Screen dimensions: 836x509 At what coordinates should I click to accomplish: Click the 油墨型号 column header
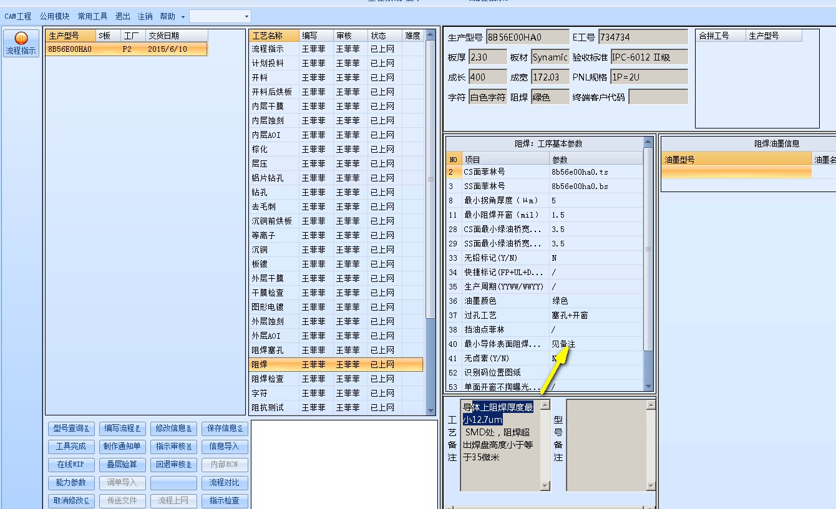point(736,160)
